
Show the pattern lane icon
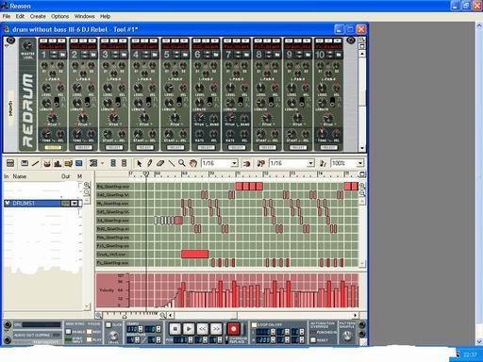tap(68, 163)
